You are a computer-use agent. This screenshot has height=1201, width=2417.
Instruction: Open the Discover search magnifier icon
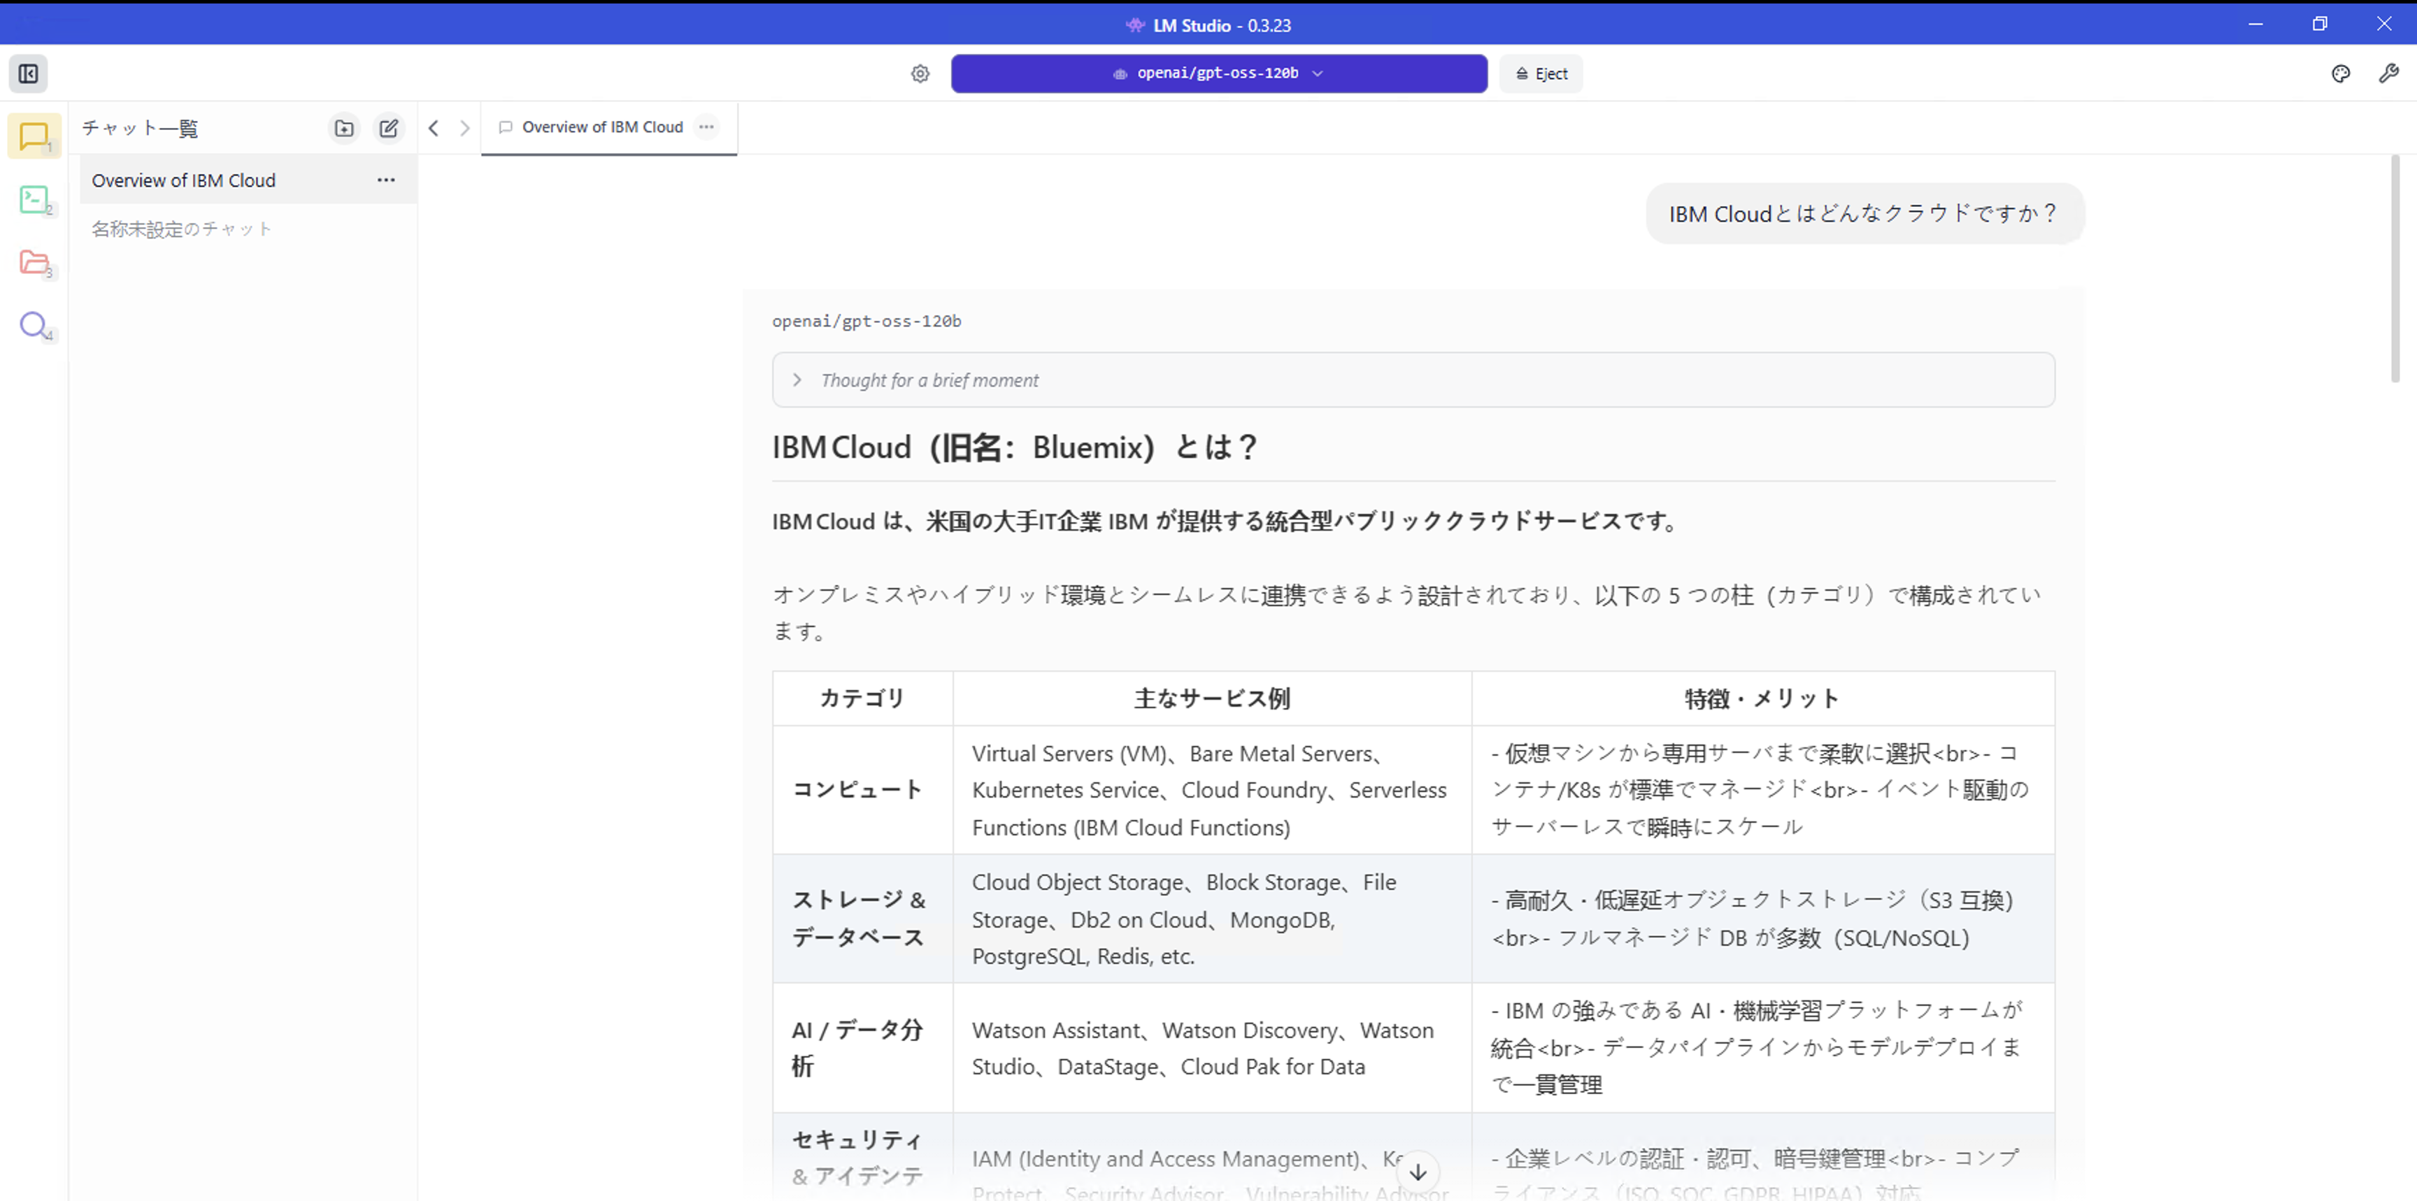tap(34, 325)
